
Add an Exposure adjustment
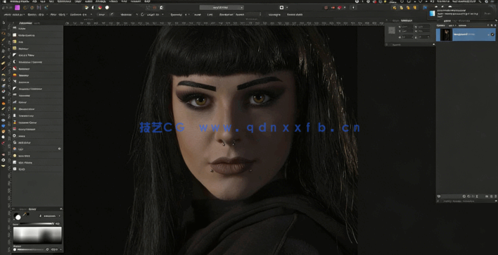37,82
